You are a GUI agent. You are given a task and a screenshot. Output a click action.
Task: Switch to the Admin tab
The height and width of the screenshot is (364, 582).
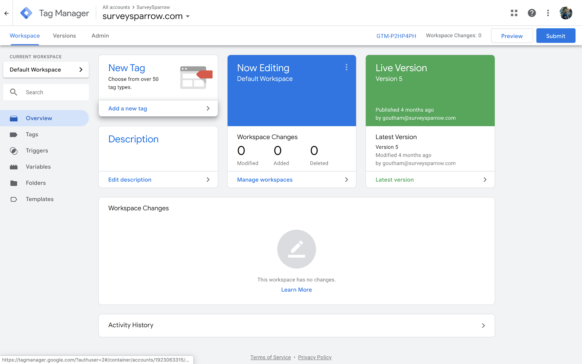(100, 36)
